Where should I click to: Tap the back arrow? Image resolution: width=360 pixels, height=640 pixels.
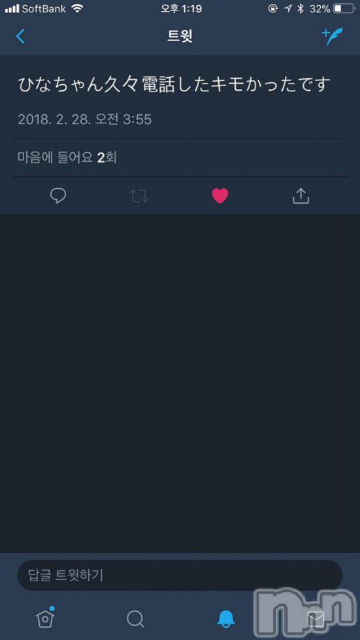coord(20,37)
